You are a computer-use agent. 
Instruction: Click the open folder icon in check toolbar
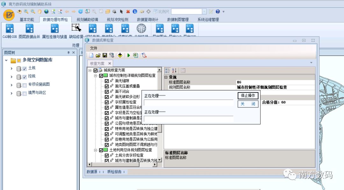click(98, 55)
